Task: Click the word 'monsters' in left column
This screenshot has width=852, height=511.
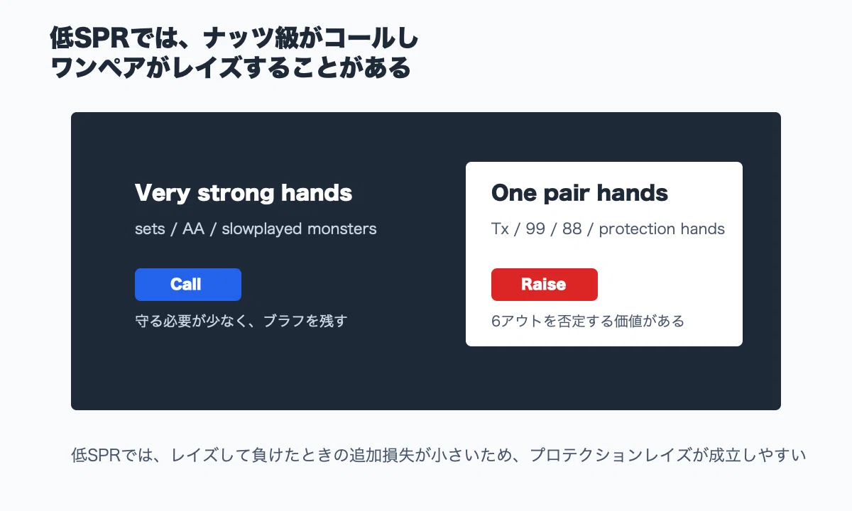Action: coord(343,229)
